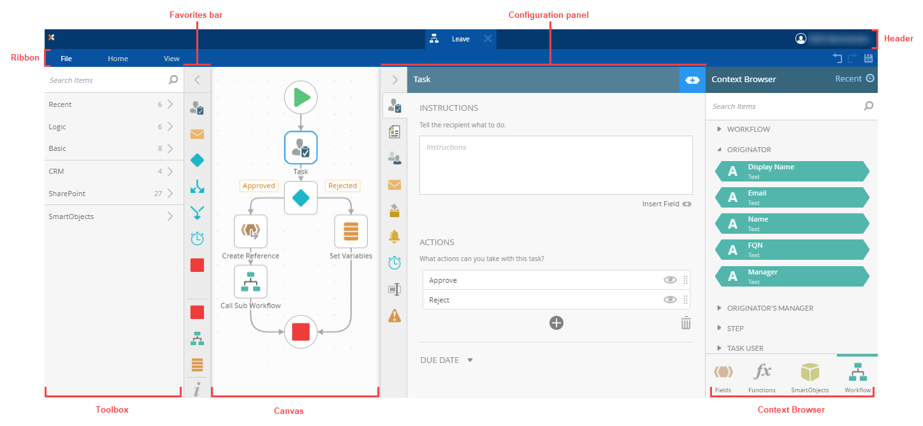Pick the email step in Favorites bar
923x426 pixels.
tap(197, 134)
